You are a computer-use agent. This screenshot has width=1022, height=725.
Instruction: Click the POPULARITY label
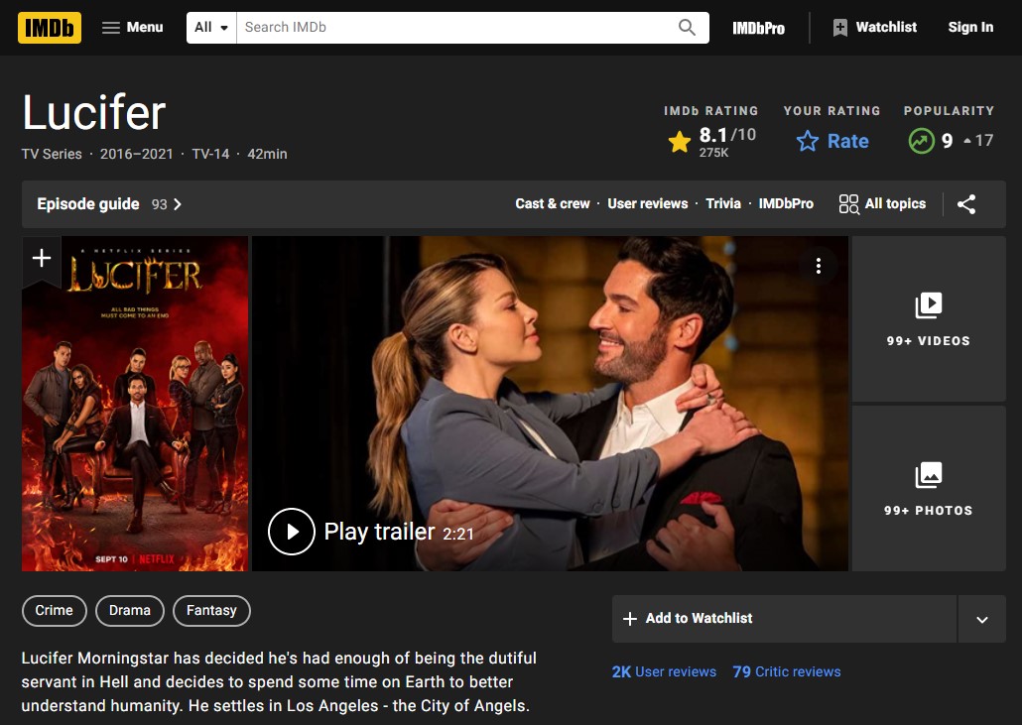949,111
